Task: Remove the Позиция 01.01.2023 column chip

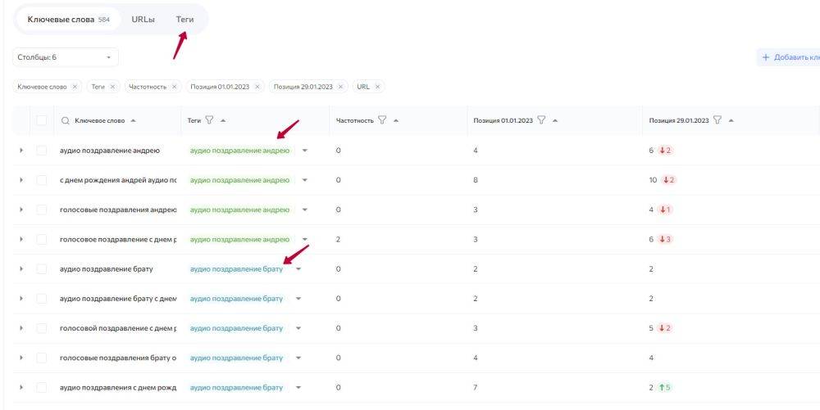Action: tap(257, 87)
